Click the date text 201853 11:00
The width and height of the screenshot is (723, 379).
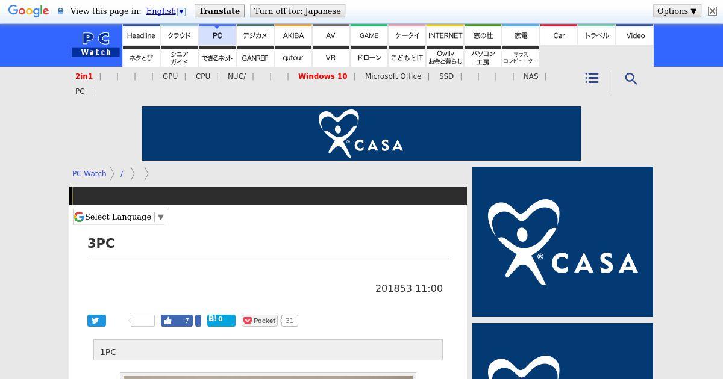point(409,288)
